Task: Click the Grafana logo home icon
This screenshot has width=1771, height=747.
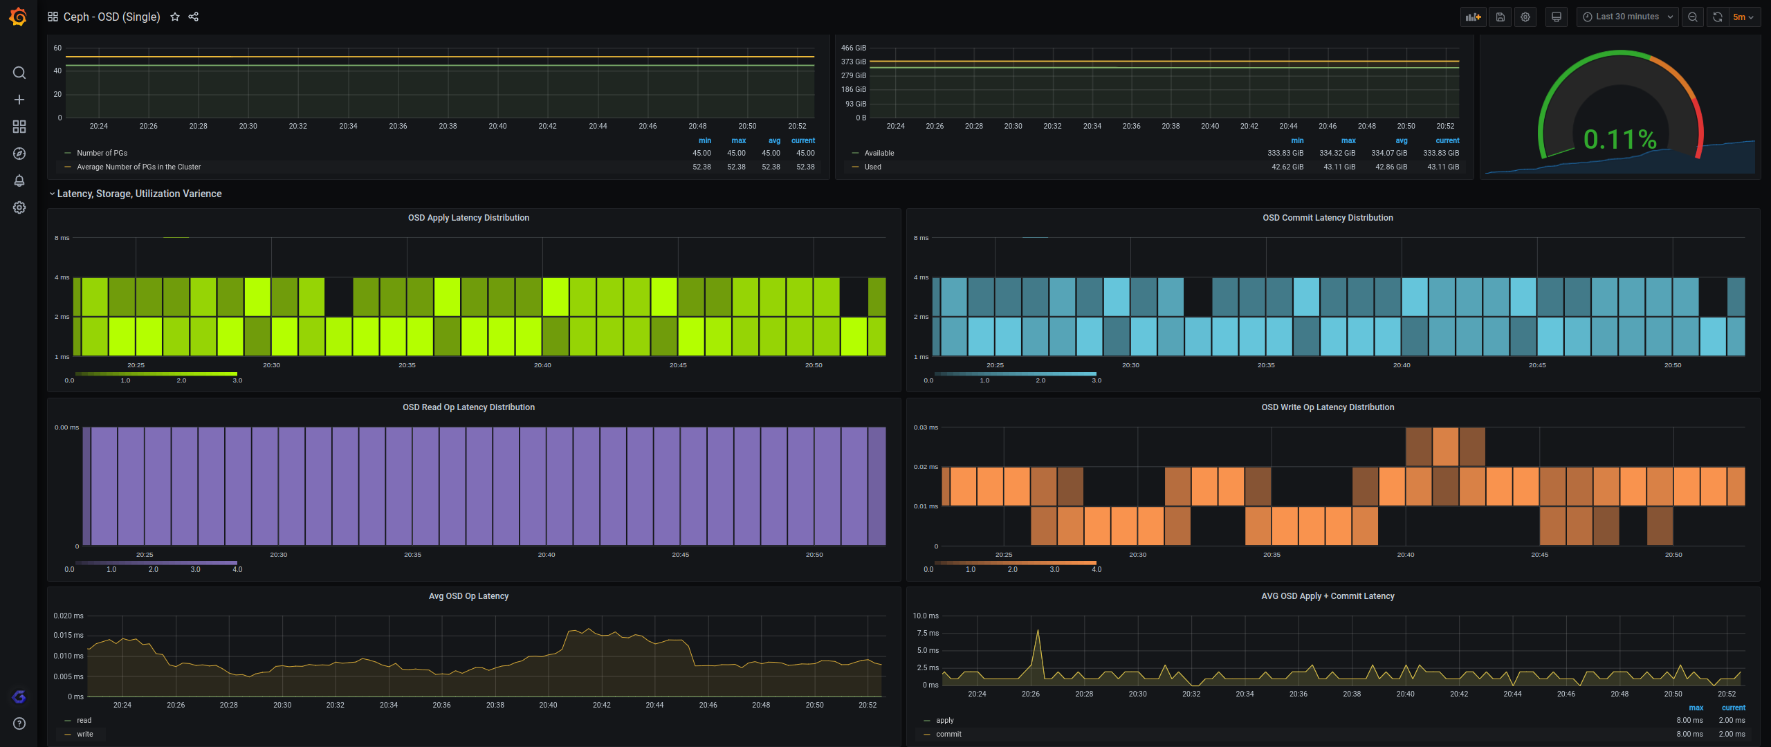Action: coord(19,17)
